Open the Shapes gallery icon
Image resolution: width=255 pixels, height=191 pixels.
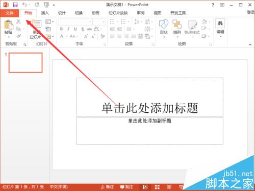coord(164,24)
